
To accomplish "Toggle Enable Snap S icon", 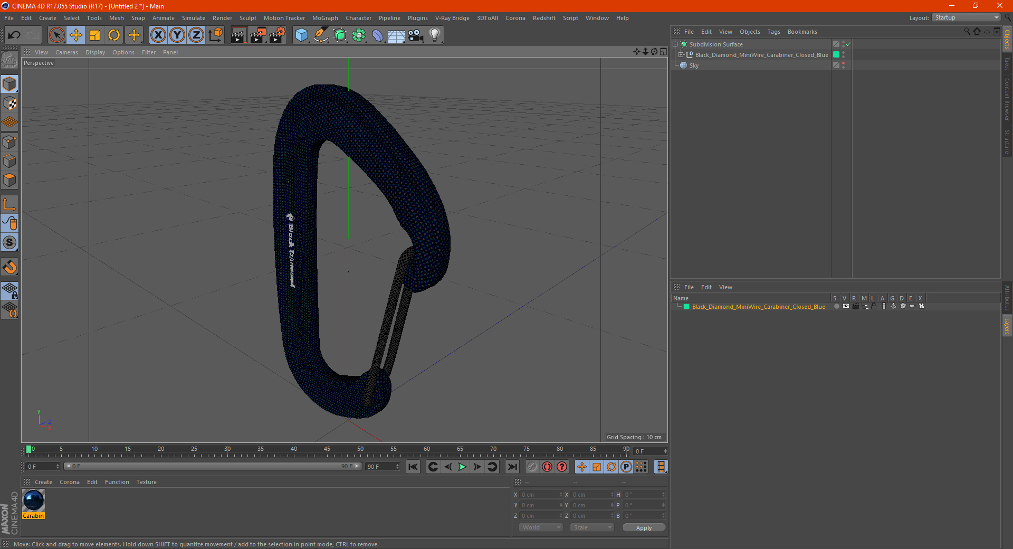I will 9,242.
